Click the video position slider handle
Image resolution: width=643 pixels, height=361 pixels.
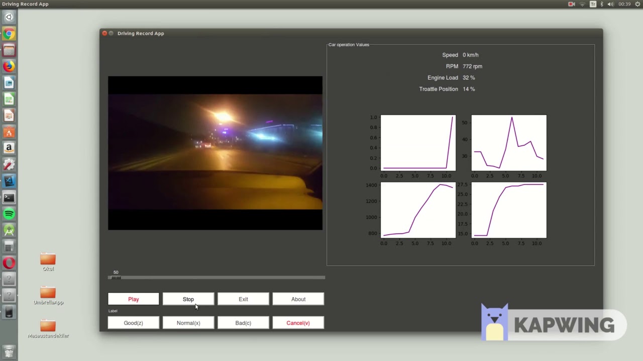[116, 277]
